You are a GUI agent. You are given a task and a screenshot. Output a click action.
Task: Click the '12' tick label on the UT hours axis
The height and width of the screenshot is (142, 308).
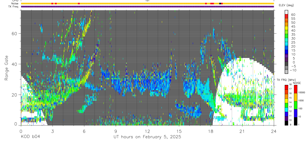click(147, 131)
